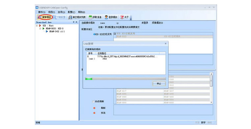This screenshot has height=129, width=251.
Task: Collapse the USB HID主机系列 property group
Action: click(115, 34)
